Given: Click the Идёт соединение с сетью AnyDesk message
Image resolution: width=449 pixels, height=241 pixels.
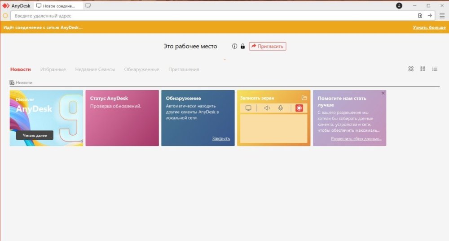Looking at the screenshot, I should coord(43,27).
